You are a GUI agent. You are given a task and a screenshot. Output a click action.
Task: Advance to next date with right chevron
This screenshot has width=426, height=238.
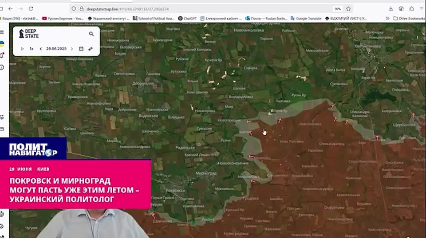click(x=72, y=49)
